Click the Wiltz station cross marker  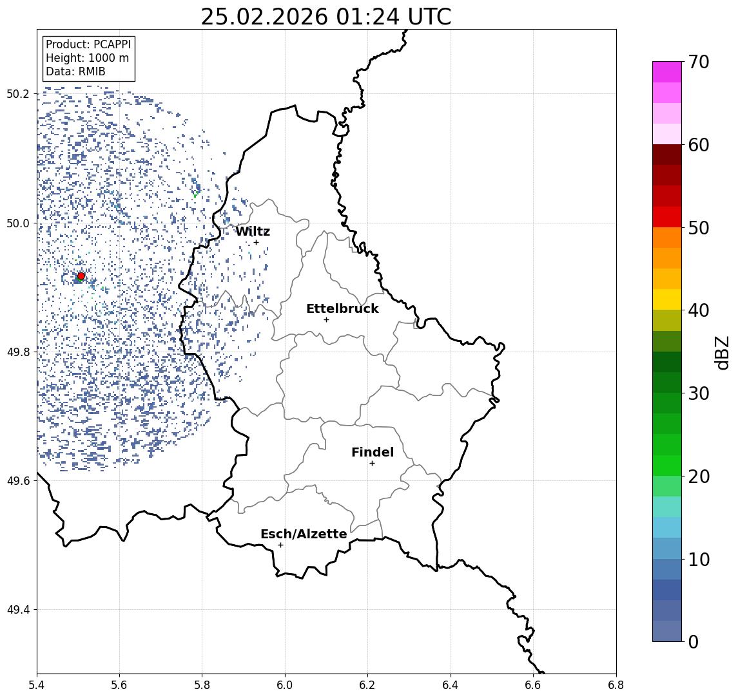click(256, 242)
